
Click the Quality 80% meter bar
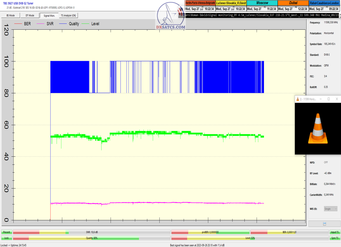92,238
